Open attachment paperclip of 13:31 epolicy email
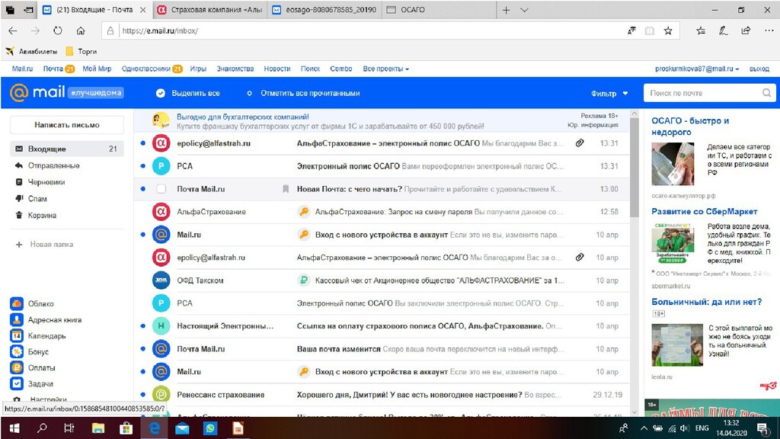The width and height of the screenshot is (780, 439). coord(580,143)
